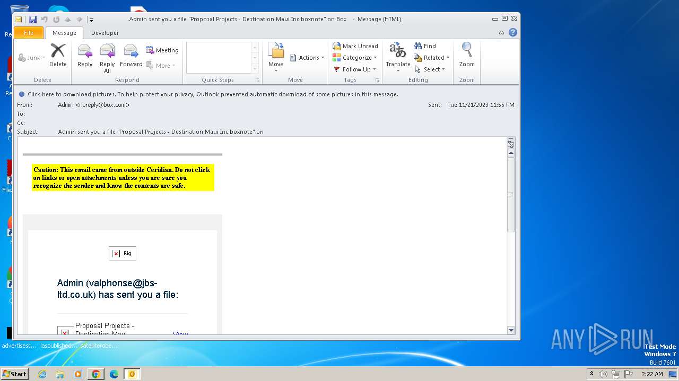Image resolution: width=679 pixels, height=381 pixels.
Task: Open Manage Quick Steps dialog launcher
Action: (x=257, y=80)
